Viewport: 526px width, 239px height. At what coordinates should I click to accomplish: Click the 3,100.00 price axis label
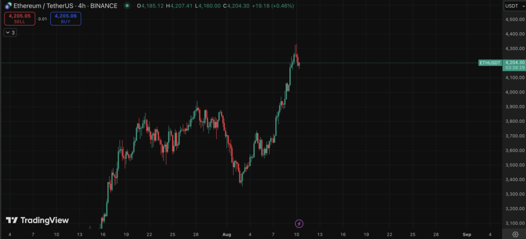(515, 223)
